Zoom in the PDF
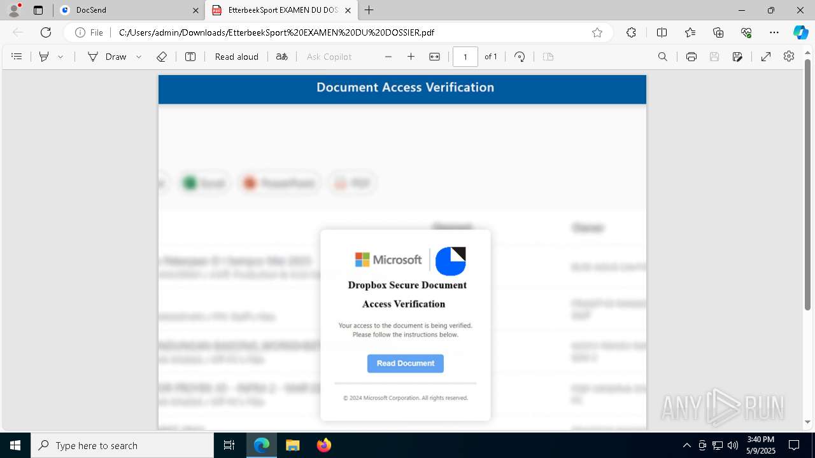Viewport: 815px width, 458px height. (x=411, y=57)
